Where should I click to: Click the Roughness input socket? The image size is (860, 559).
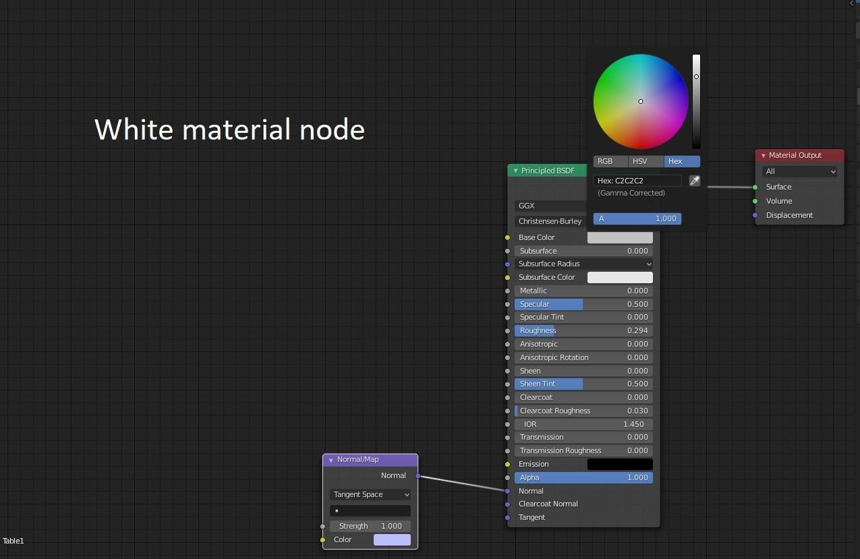507,331
